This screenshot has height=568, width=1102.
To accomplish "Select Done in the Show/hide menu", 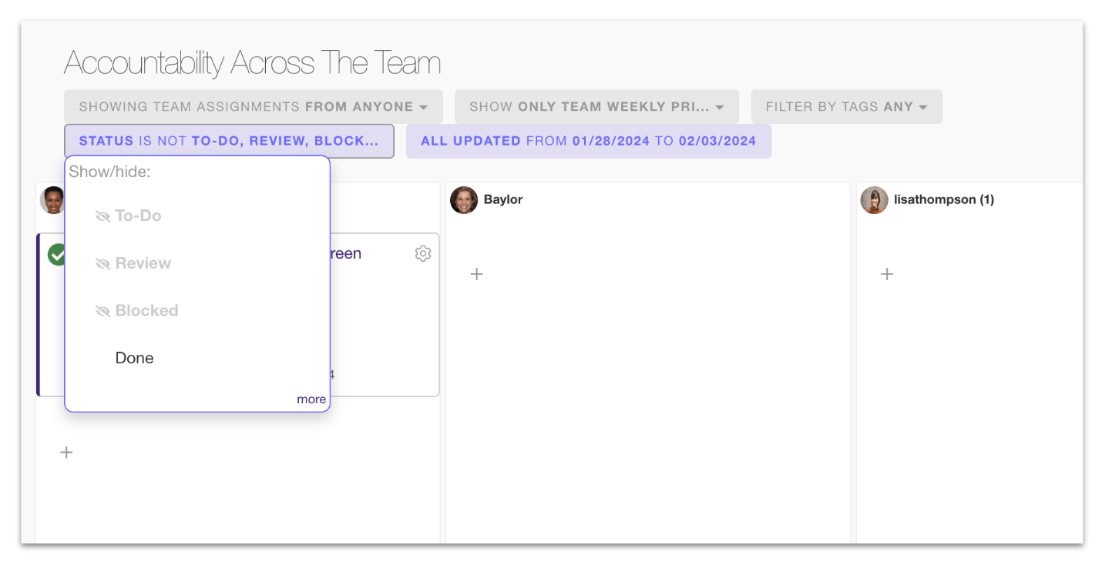I will point(134,358).
